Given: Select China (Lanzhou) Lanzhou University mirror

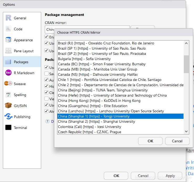Looking at the screenshot, I should [120, 111].
